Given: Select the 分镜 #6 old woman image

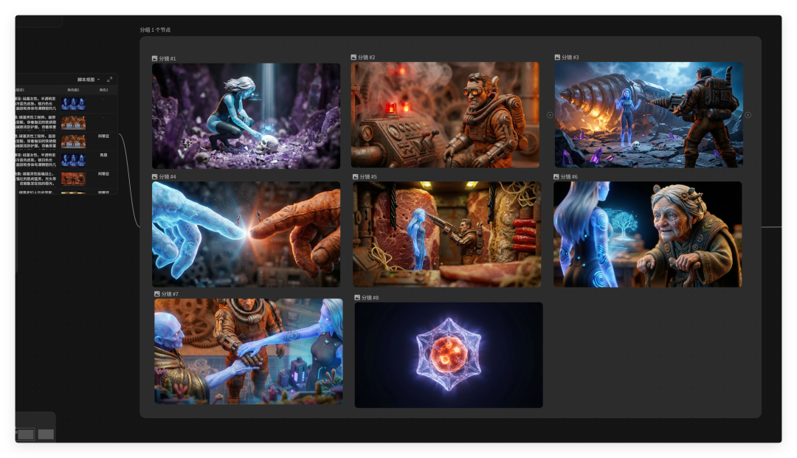Looking at the screenshot, I should (x=647, y=235).
